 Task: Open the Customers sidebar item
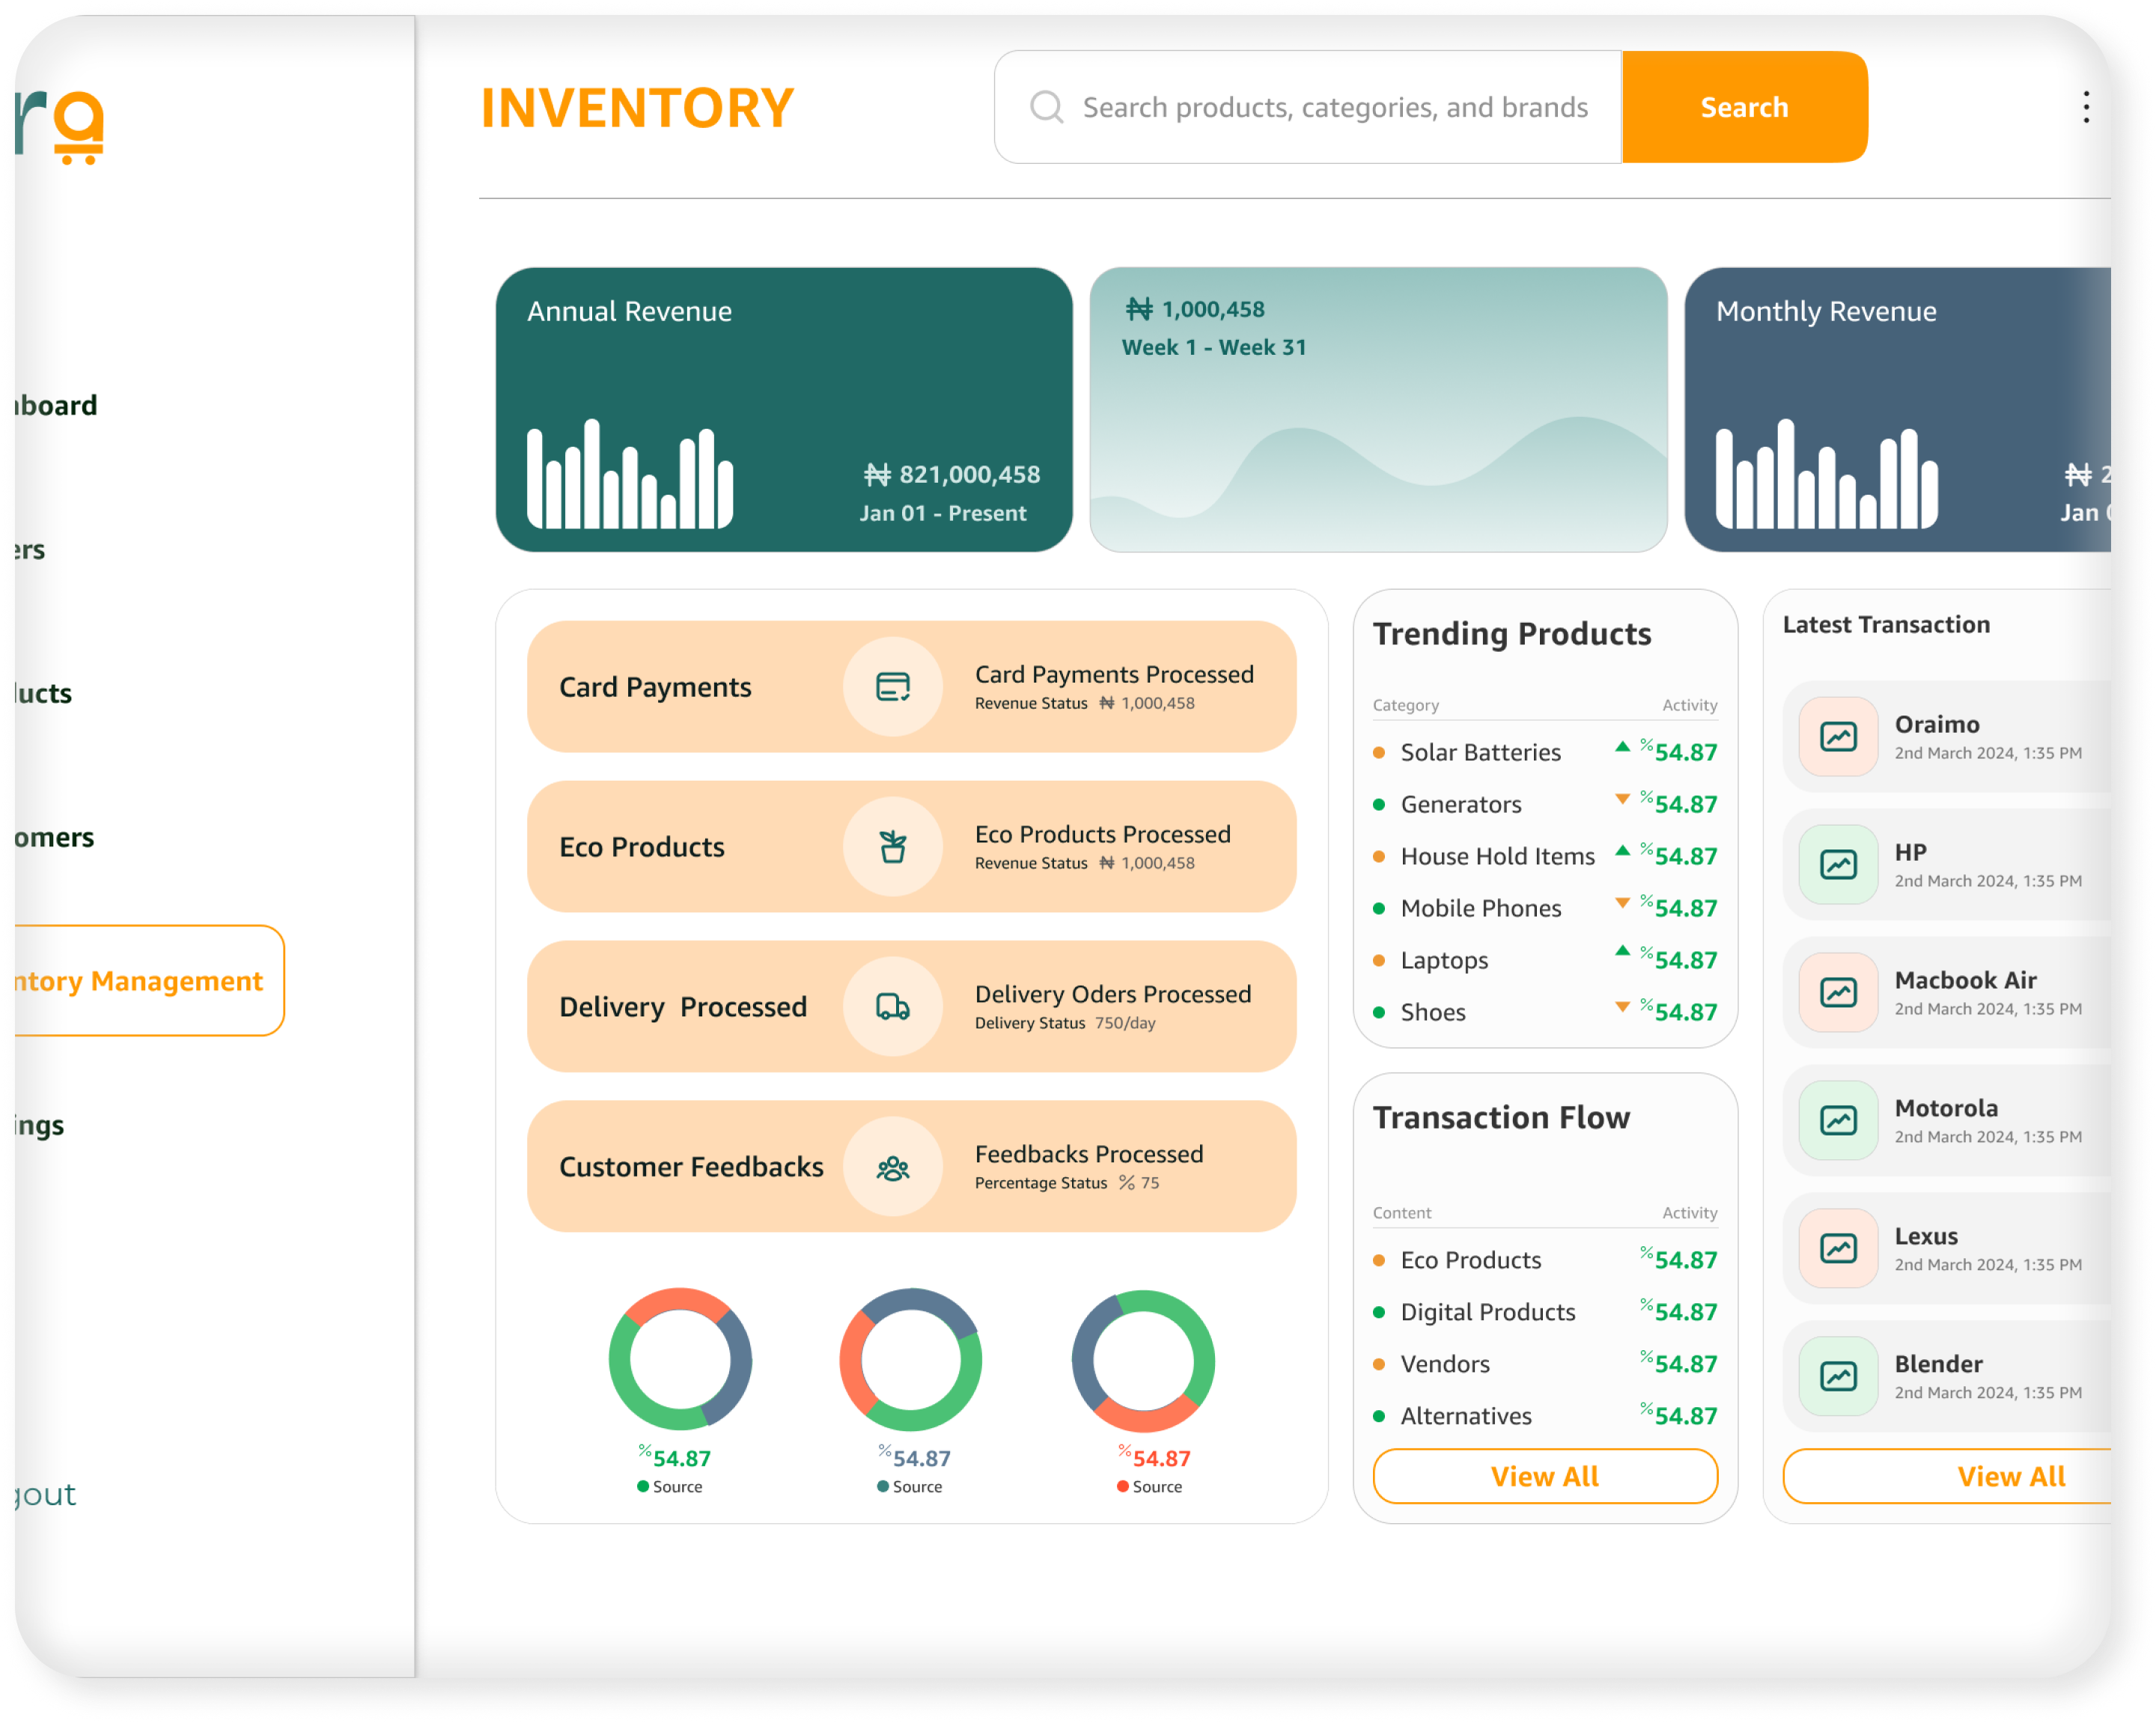click(x=54, y=837)
